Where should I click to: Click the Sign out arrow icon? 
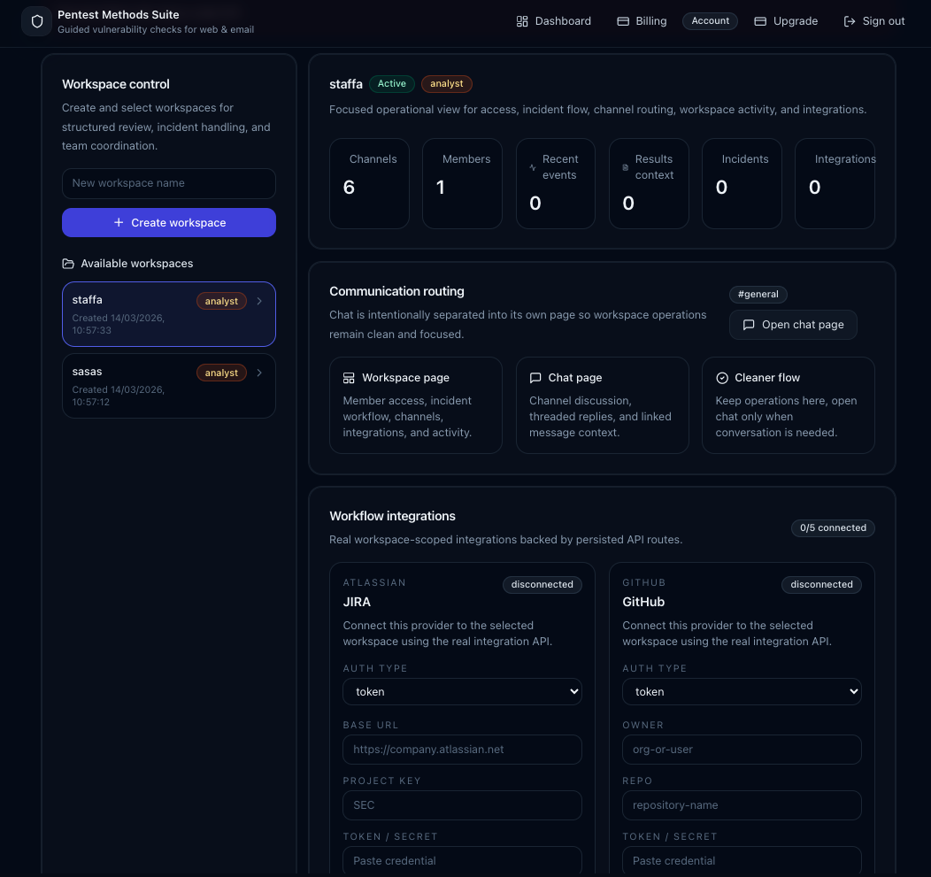tap(850, 21)
